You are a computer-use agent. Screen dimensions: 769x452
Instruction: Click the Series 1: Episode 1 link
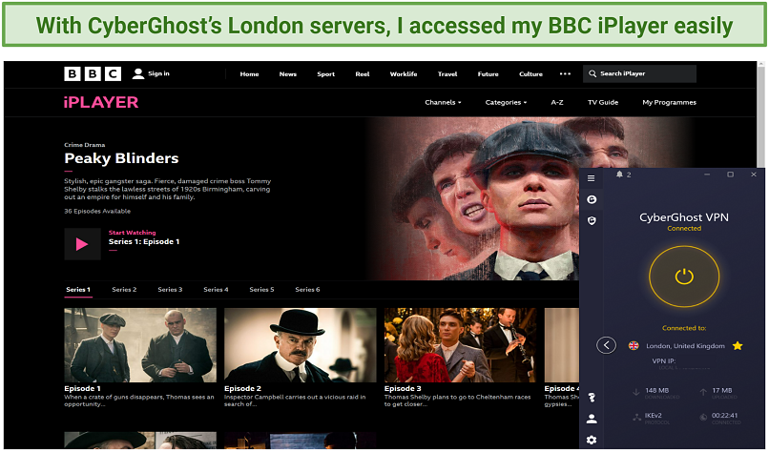tap(144, 241)
